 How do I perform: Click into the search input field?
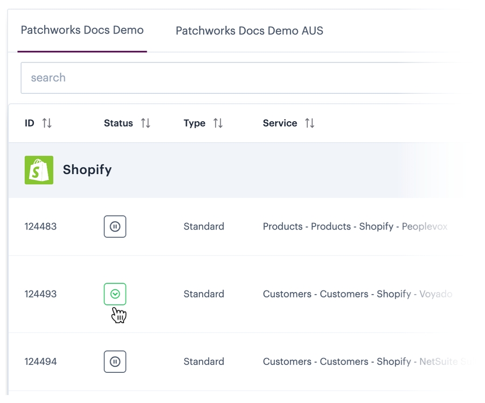237,78
